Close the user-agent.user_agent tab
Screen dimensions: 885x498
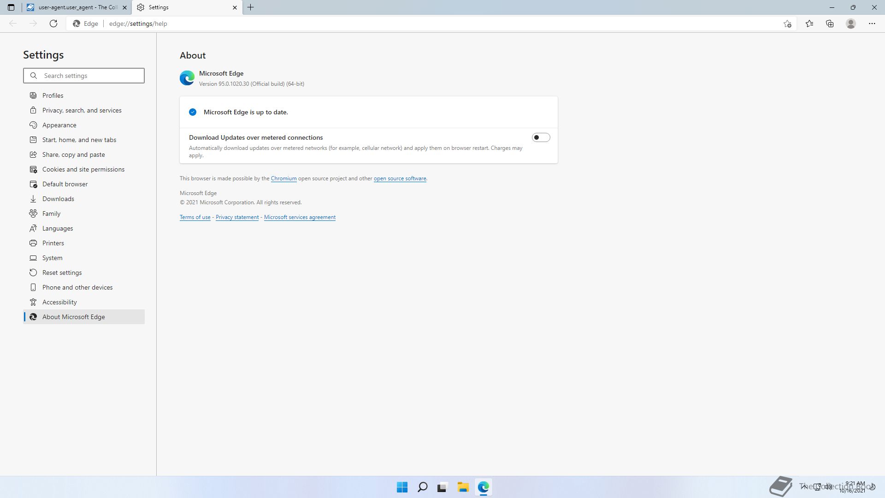[x=124, y=7]
